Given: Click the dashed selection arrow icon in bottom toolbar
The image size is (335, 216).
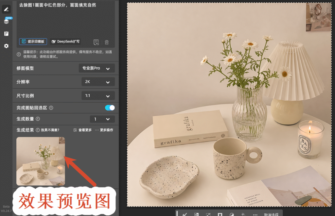Looking at the screenshot, I should (x=208, y=214).
